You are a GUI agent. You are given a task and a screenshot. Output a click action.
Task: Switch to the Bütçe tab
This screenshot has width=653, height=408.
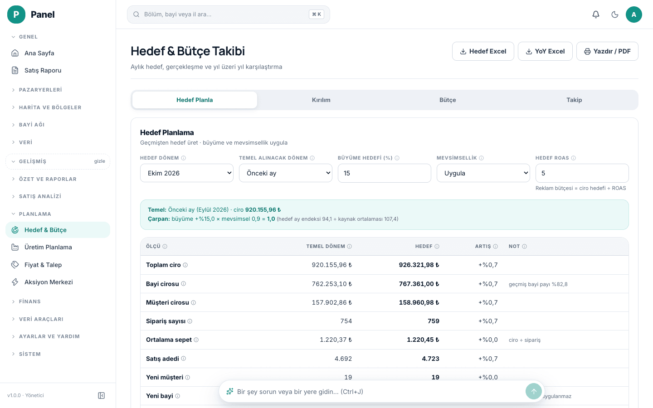point(448,100)
